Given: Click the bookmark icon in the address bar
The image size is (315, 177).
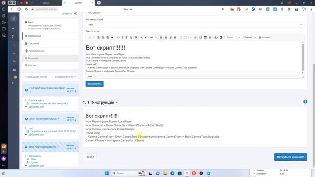Looking at the screenshot, I should point(223,9).
